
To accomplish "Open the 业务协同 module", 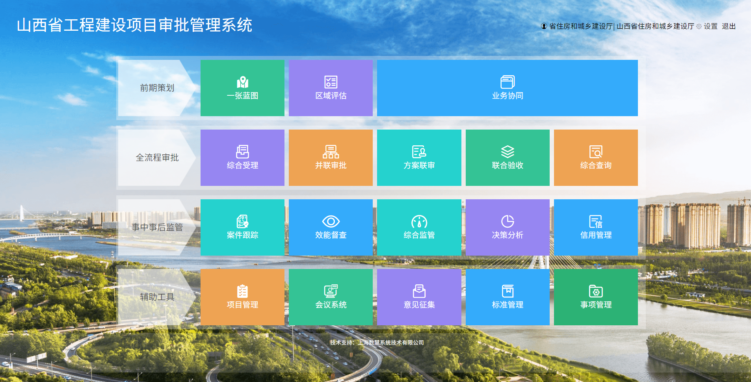I will [507, 88].
